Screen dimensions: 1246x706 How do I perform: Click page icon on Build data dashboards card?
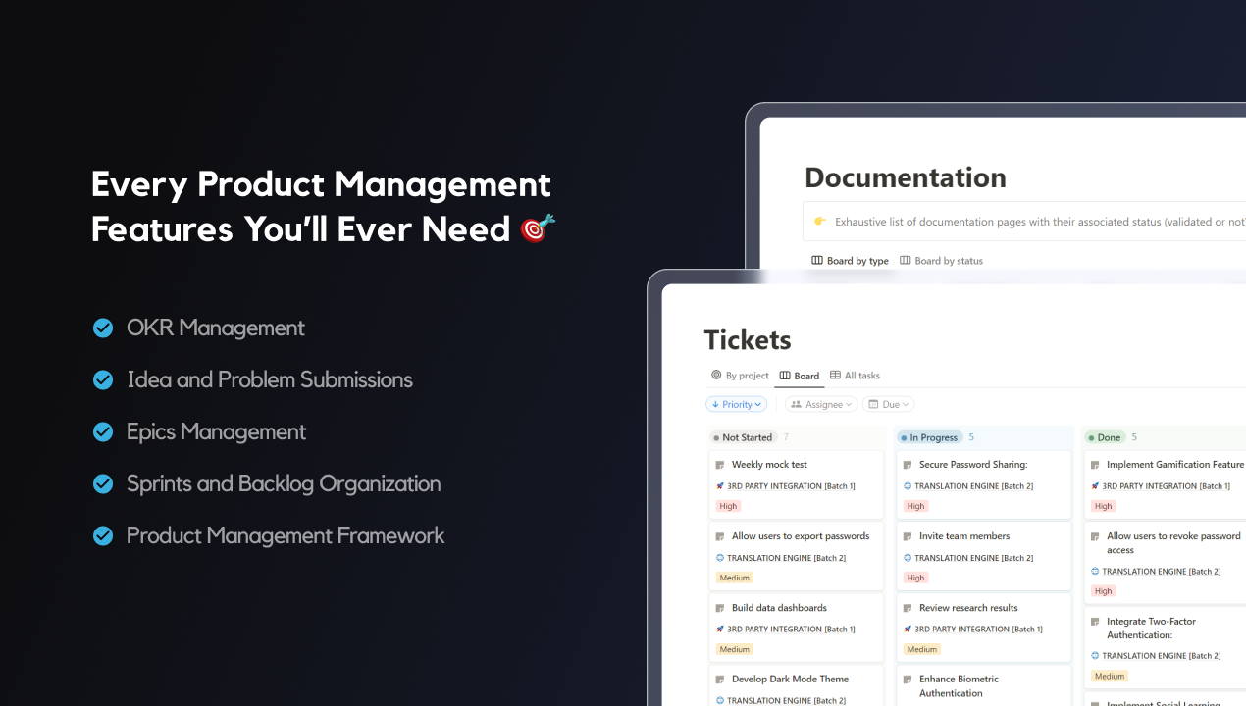[x=720, y=608]
